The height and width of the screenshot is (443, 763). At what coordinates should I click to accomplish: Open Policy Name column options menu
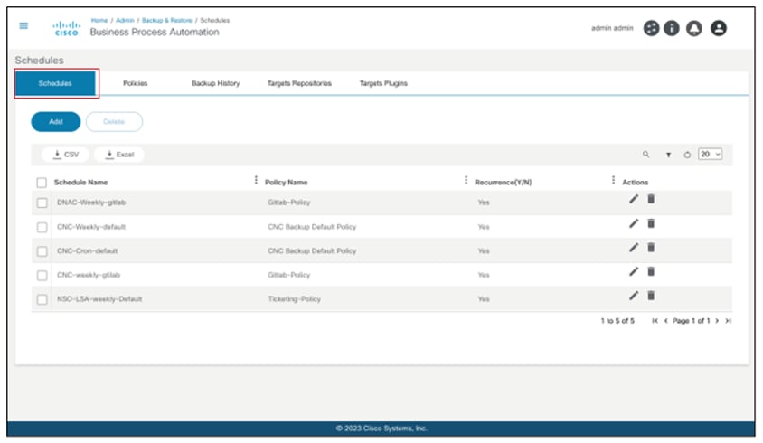(x=466, y=180)
